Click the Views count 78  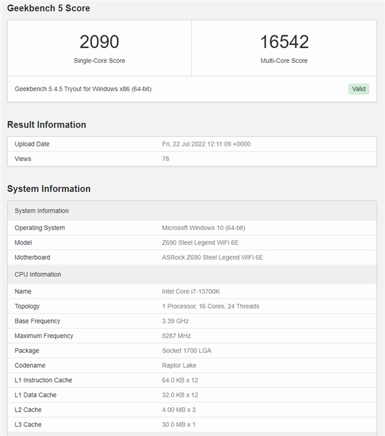coord(166,159)
